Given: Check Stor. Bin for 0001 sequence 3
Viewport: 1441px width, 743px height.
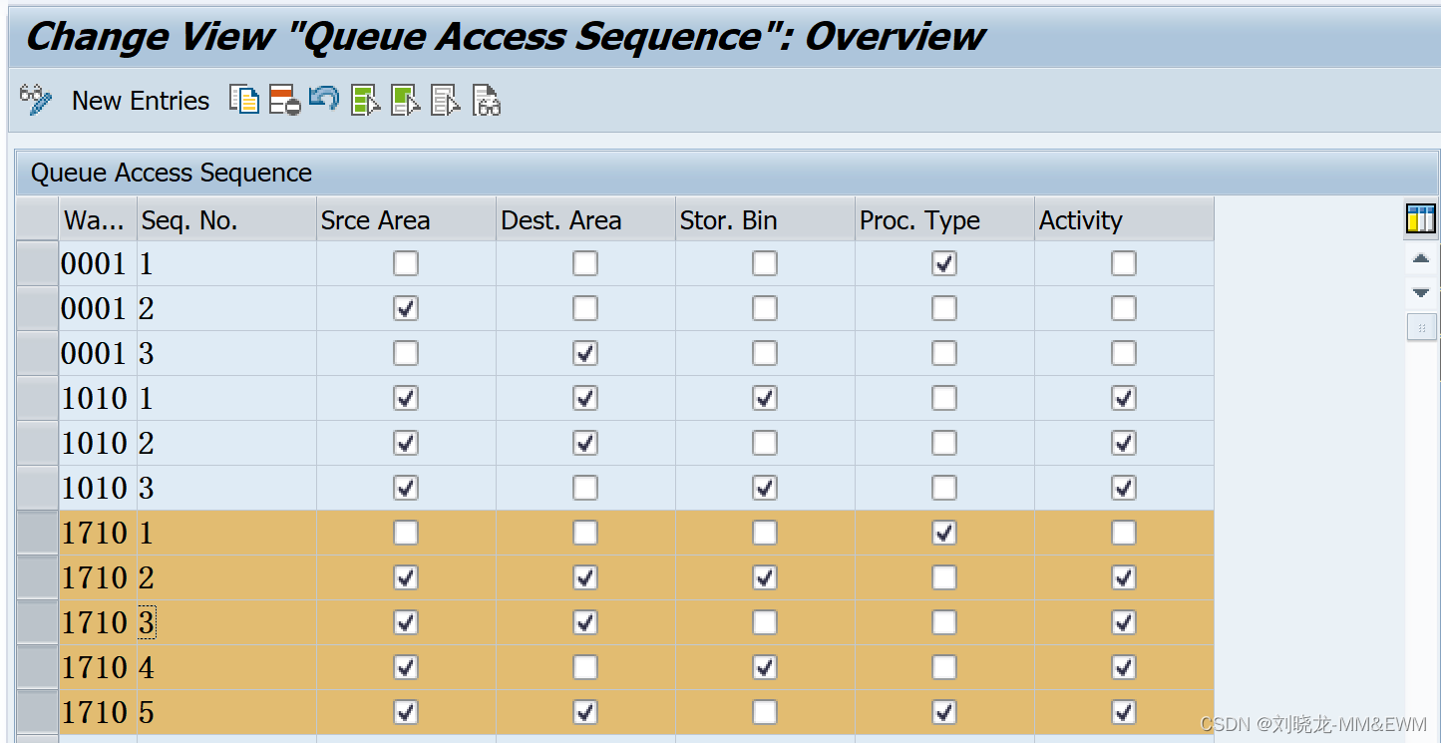Looking at the screenshot, I should pyautogui.click(x=764, y=352).
